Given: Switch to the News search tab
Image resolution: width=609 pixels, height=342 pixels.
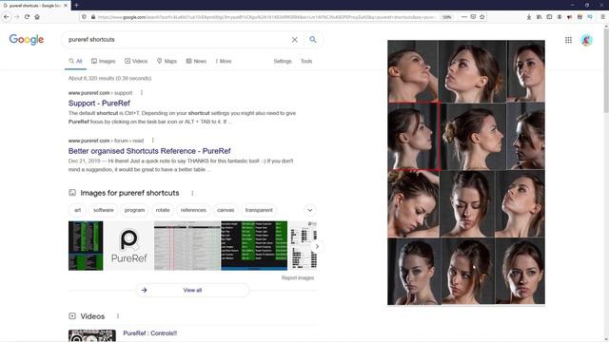Looking at the screenshot, I should click(x=196, y=61).
